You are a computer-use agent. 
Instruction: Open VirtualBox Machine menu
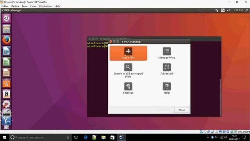[x=15, y=6]
